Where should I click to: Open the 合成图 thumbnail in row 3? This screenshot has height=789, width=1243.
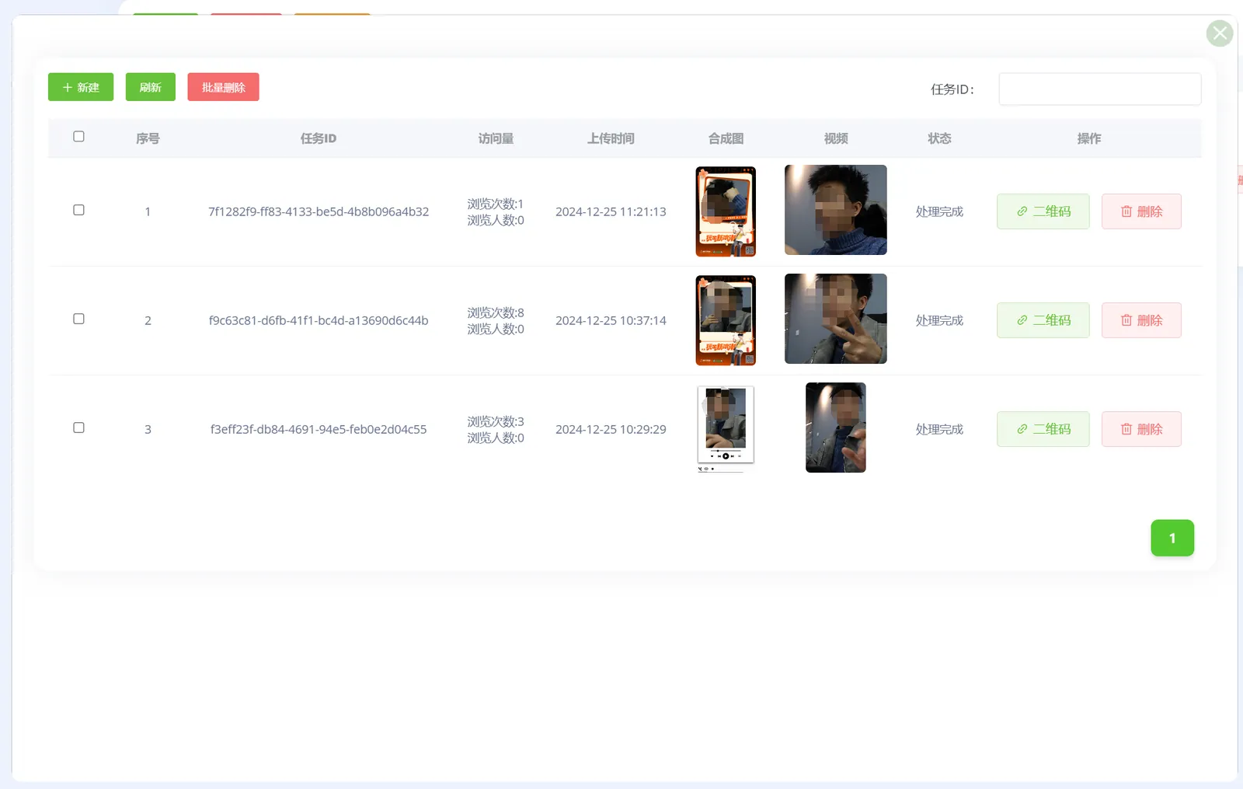(726, 428)
